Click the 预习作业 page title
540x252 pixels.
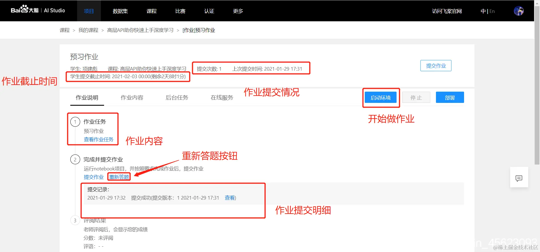84,57
